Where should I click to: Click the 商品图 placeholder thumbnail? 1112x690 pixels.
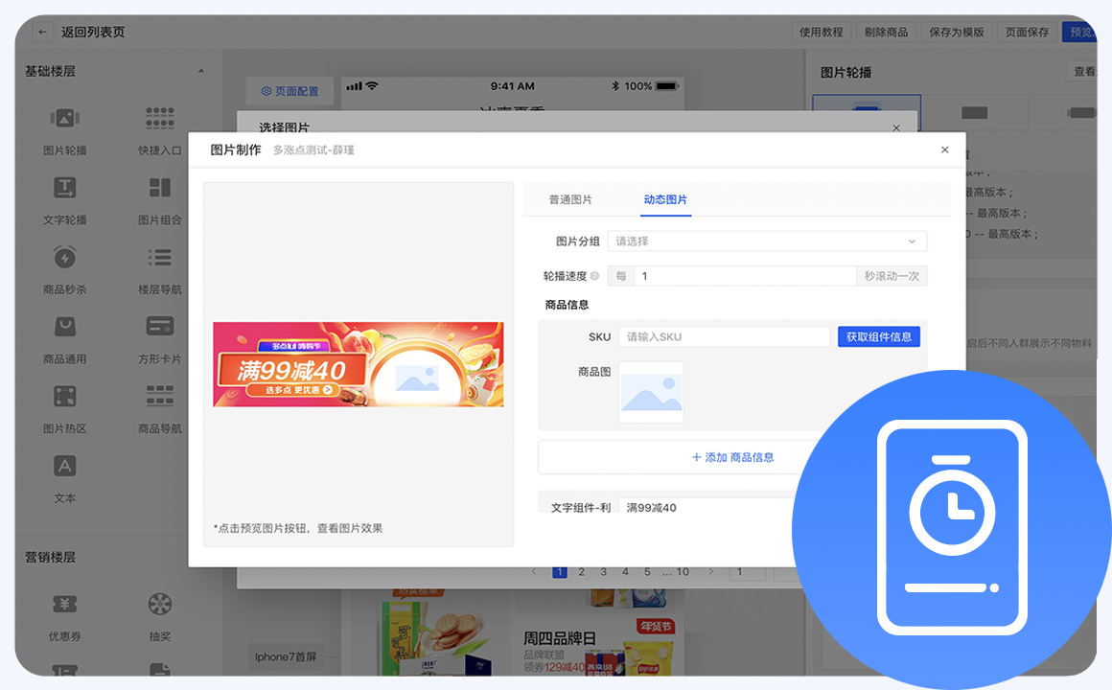click(x=651, y=392)
